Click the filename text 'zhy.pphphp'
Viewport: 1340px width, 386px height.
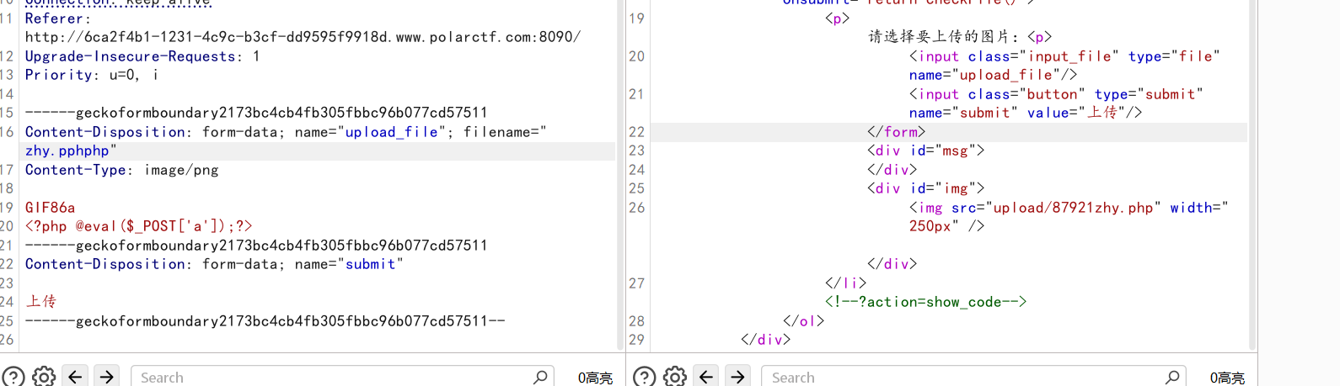[67, 151]
